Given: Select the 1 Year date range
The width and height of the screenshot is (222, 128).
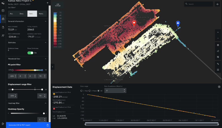Looking at the screenshot, I should 81,91.
